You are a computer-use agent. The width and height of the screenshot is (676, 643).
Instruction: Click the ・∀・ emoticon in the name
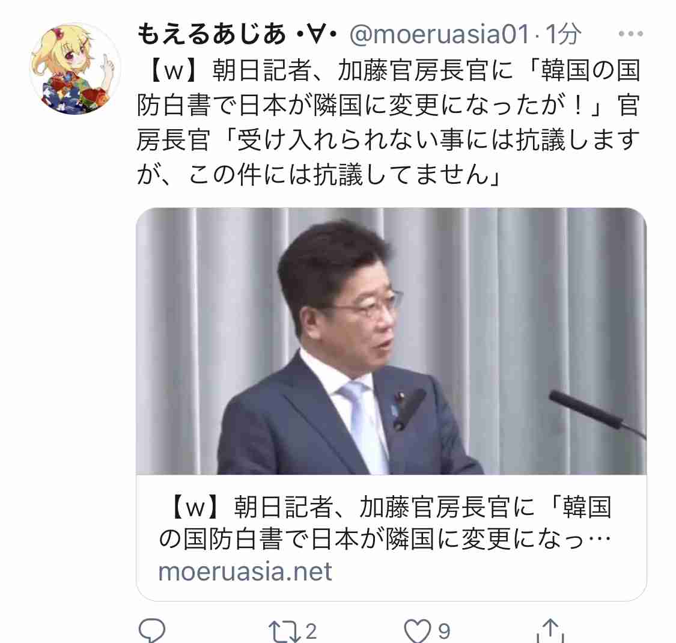(x=317, y=34)
